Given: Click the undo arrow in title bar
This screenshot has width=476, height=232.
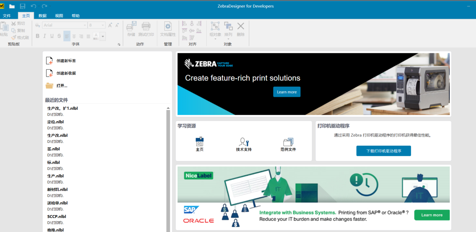Looking at the screenshot, I should point(33,6).
